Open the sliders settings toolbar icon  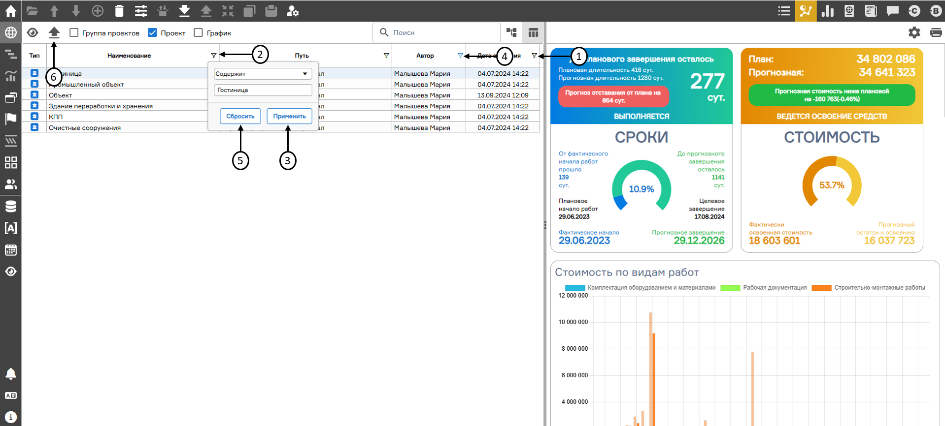(141, 11)
